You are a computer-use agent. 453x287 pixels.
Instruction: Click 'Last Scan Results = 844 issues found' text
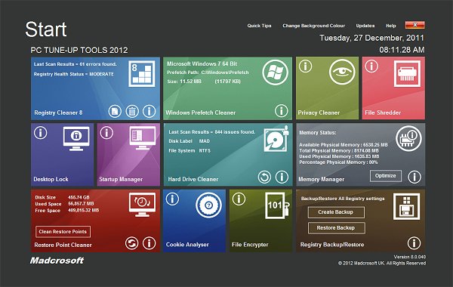(211, 132)
